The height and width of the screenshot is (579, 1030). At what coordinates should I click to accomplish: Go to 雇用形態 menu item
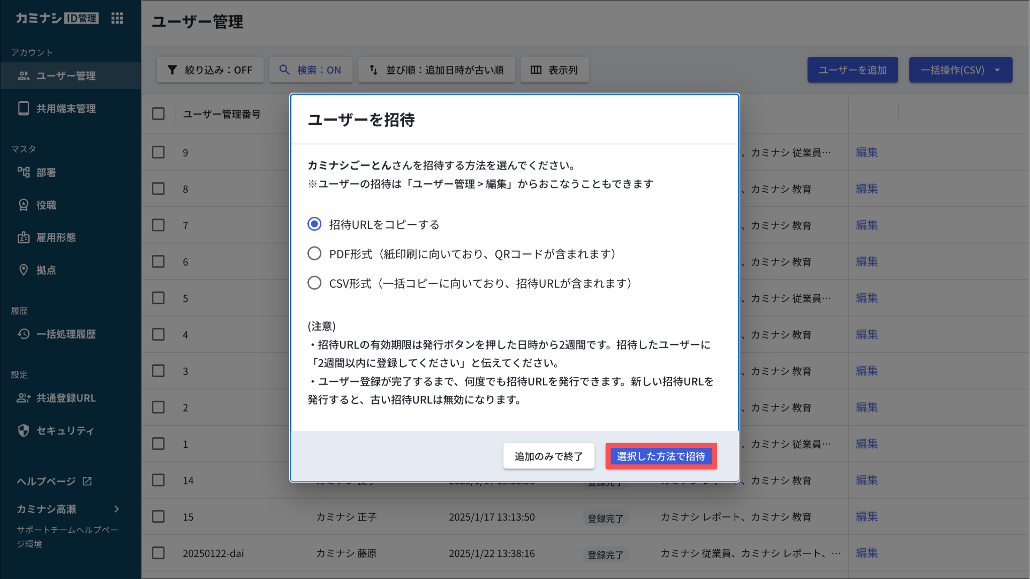tap(56, 237)
